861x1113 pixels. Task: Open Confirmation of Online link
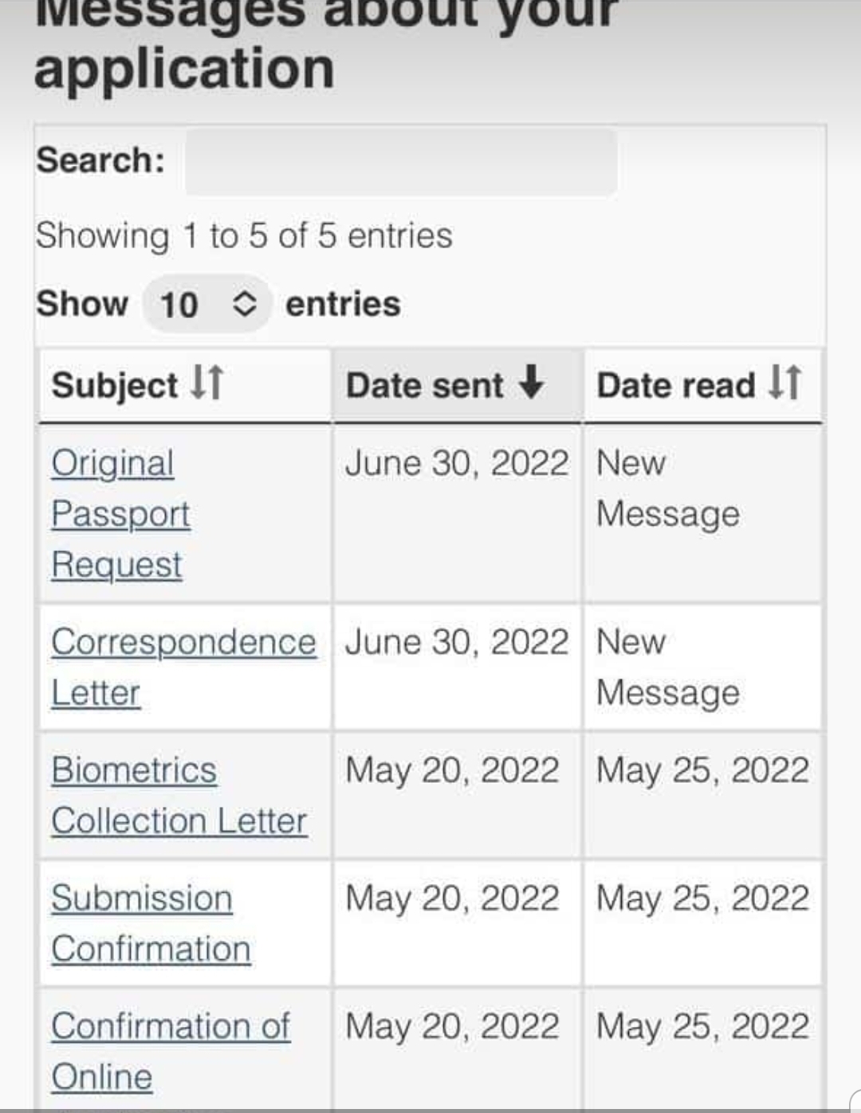pos(171,1051)
